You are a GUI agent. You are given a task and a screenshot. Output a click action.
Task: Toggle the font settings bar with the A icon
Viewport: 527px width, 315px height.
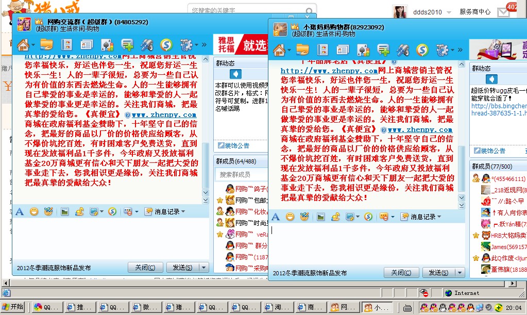click(x=275, y=217)
